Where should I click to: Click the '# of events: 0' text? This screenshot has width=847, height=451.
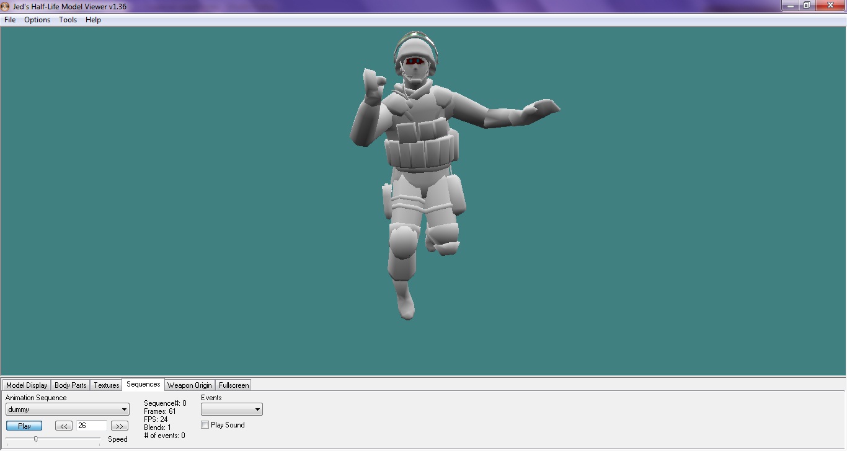164,436
